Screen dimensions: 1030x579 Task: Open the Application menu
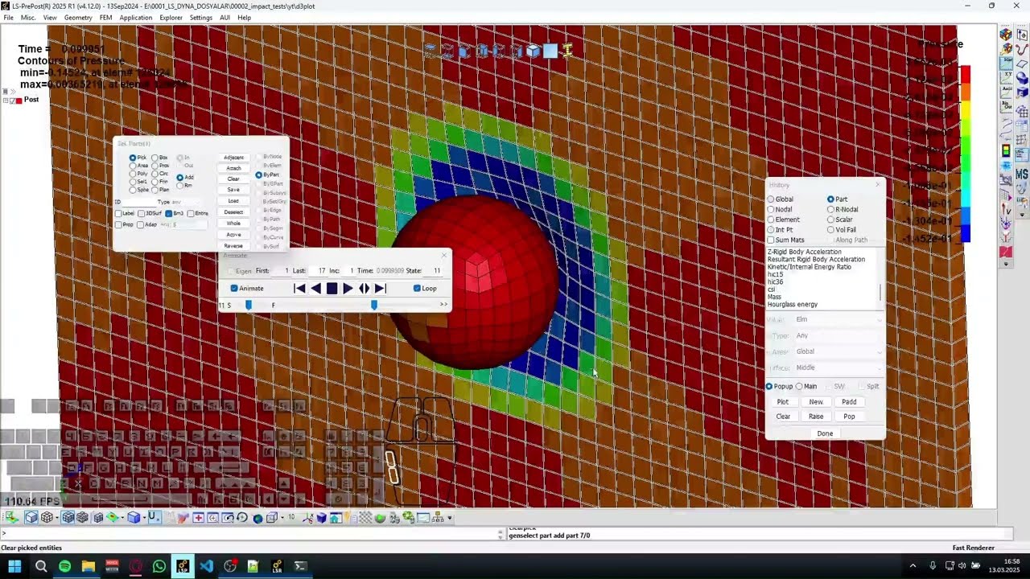[x=135, y=18]
